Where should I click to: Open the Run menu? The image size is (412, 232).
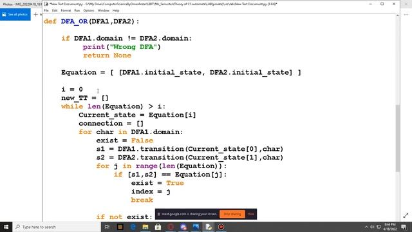pyautogui.click(x=77, y=10)
